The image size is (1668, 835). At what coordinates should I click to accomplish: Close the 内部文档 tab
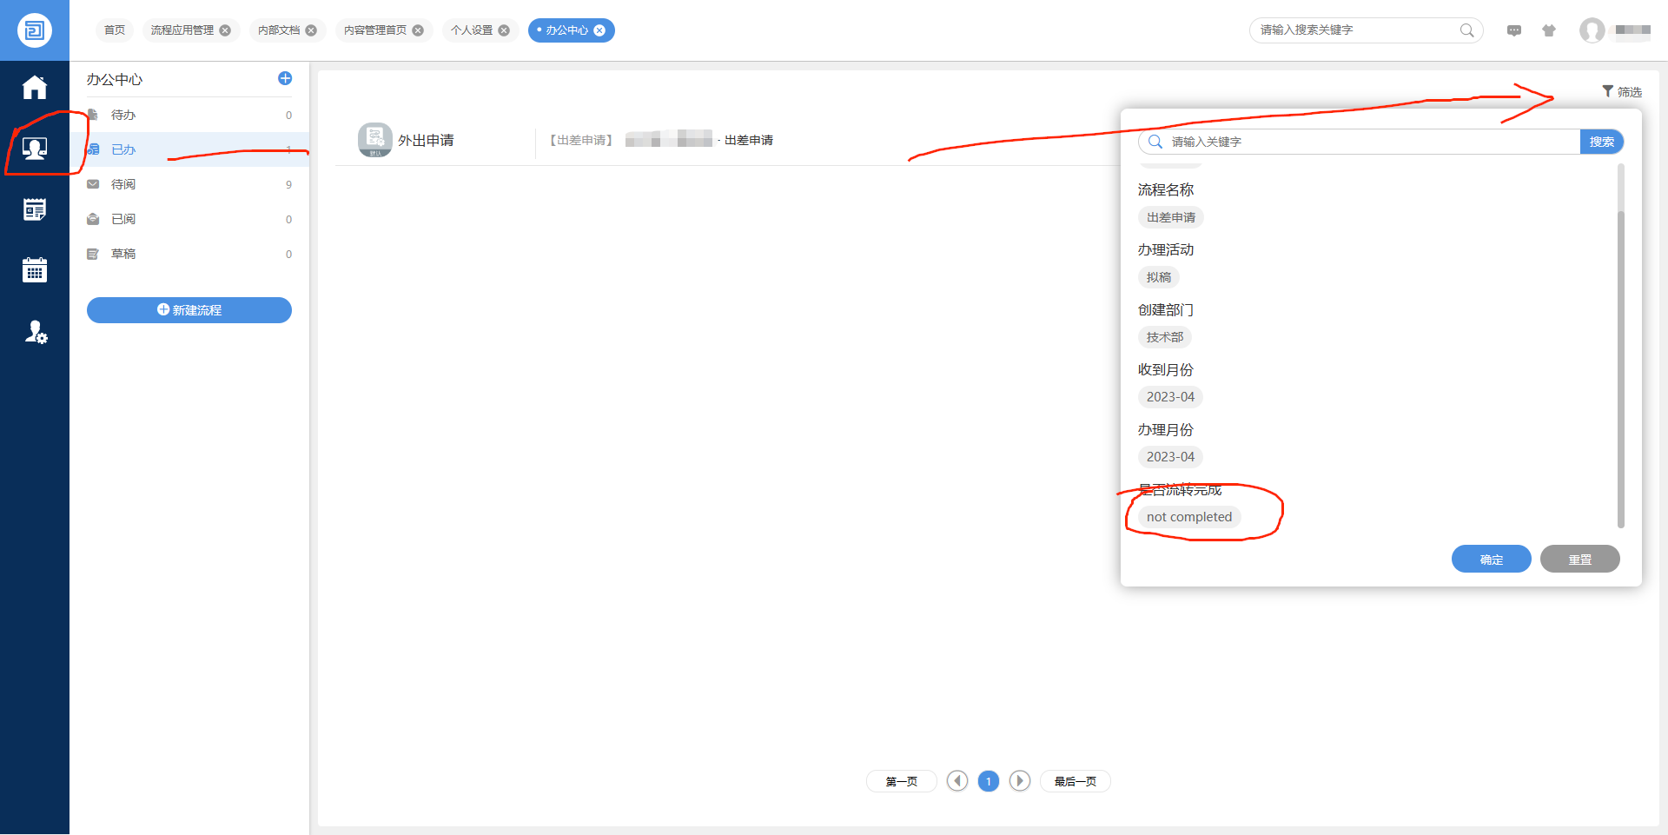pos(311,30)
